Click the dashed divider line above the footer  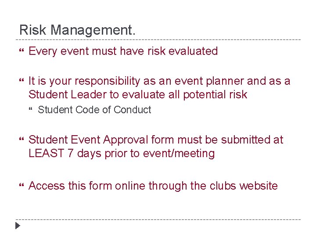pyautogui.click(x=158, y=219)
